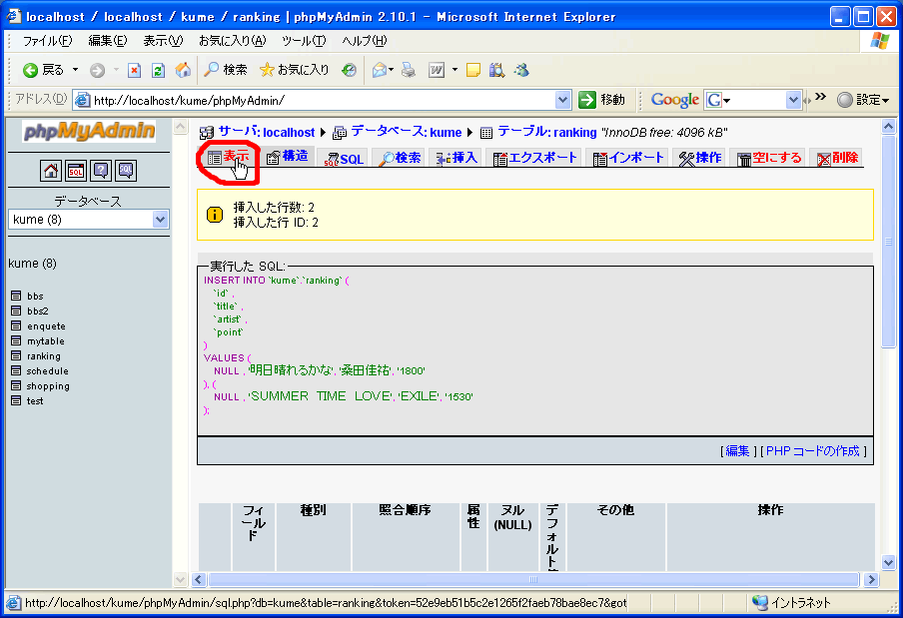Click the phpMyAdmin Home icon in sidebar
The width and height of the screenshot is (903, 618).
tap(51, 171)
